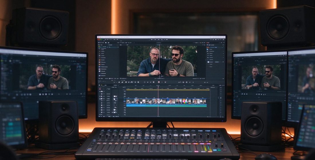
Task: Select the first clip thumbnail in the video track
Action: coord(130,101)
